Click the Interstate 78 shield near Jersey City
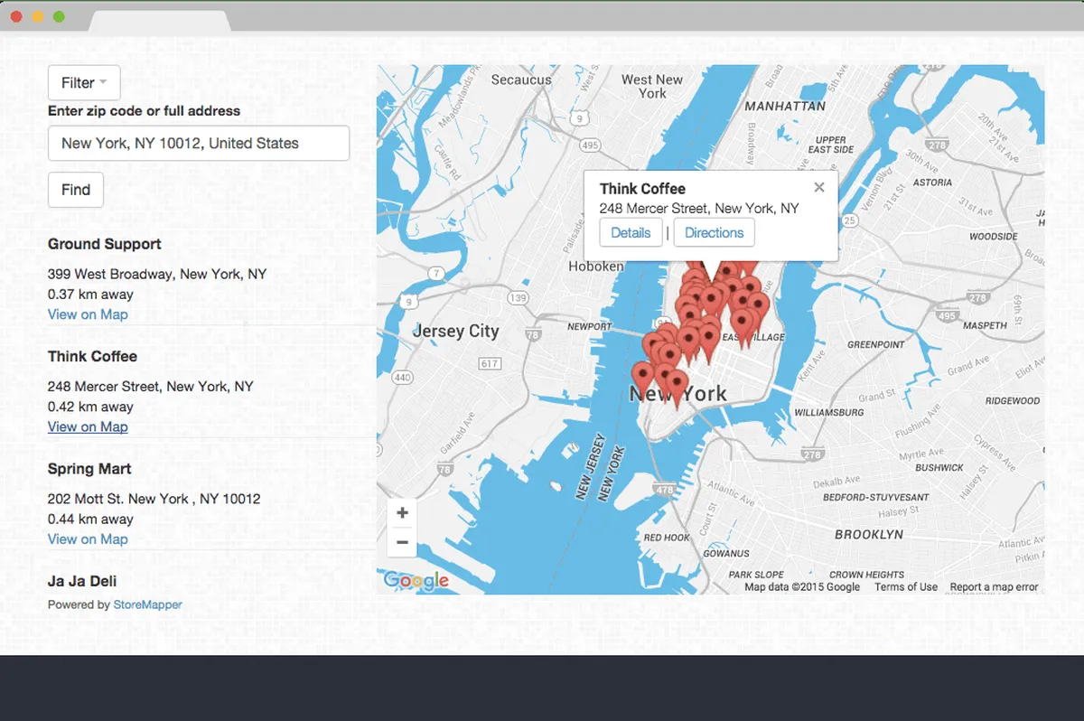Viewport: 1084px width, 721px height. (x=533, y=335)
